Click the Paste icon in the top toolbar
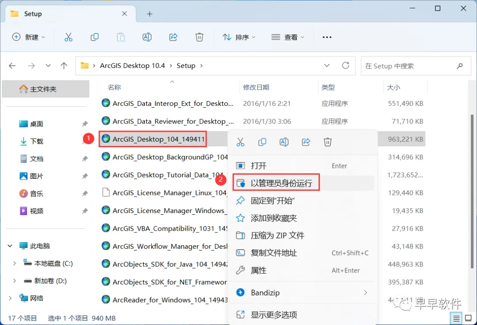Viewport: 477px width, 325px height. tap(121, 37)
